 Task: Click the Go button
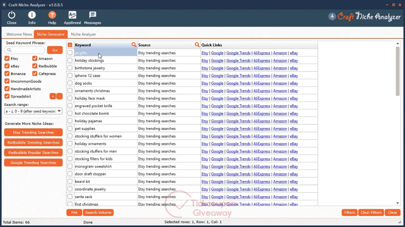pyautogui.click(x=55, y=50)
